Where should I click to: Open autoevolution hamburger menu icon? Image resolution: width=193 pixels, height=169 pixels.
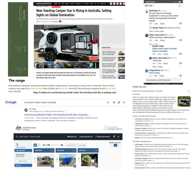click(x=35, y=4)
